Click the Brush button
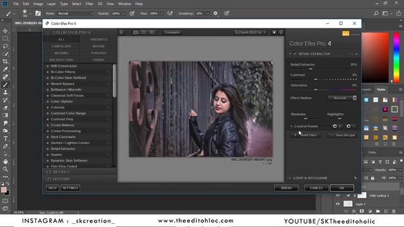404x227 pixels. (x=286, y=188)
